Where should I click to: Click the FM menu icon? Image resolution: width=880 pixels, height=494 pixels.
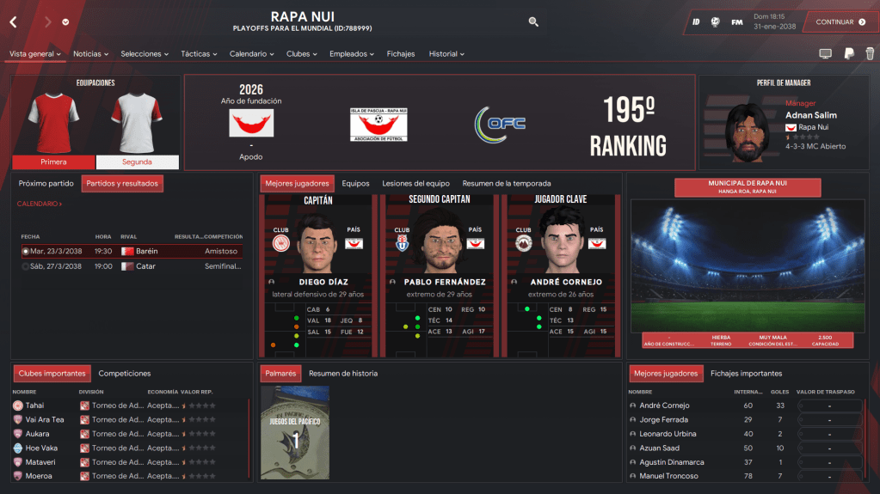click(x=737, y=22)
